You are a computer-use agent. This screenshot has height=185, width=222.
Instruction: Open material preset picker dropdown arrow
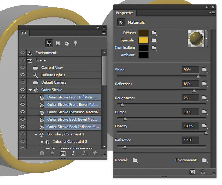point(206,38)
